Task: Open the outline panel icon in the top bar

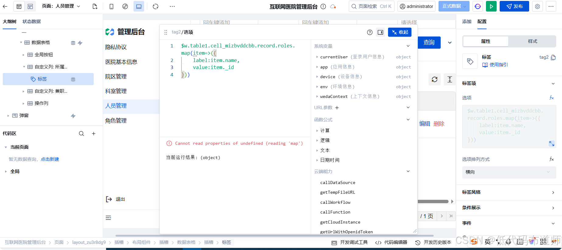Action: click(x=19, y=6)
